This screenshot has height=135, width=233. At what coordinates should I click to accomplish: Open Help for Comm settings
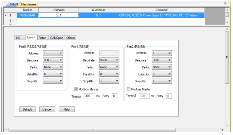(66, 109)
